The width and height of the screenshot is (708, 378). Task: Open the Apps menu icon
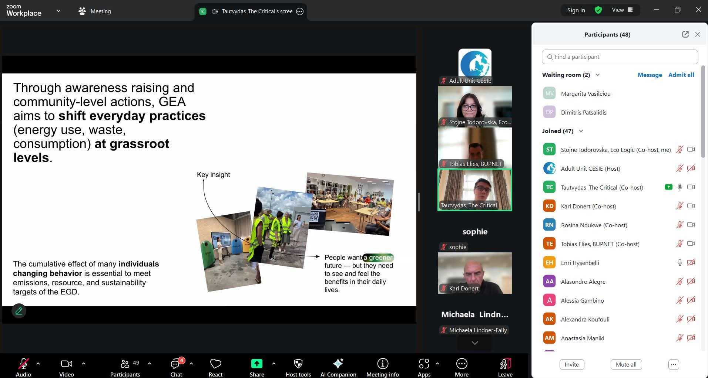pyautogui.click(x=424, y=364)
